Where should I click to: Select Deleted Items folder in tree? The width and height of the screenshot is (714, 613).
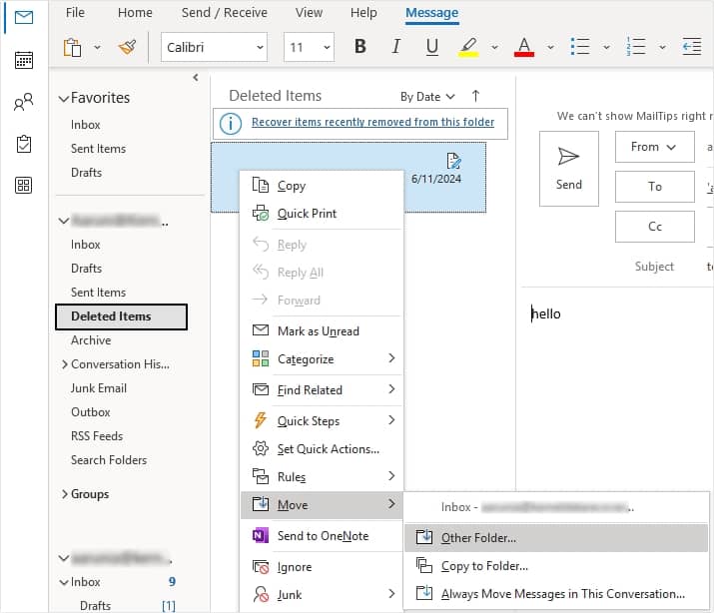(121, 316)
